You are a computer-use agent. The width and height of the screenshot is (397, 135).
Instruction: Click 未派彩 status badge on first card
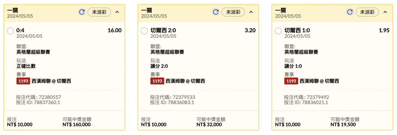pos(99,12)
